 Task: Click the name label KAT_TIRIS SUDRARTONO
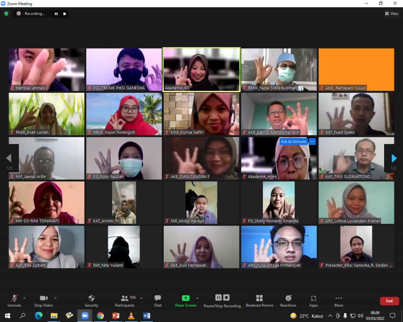coord(348,177)
